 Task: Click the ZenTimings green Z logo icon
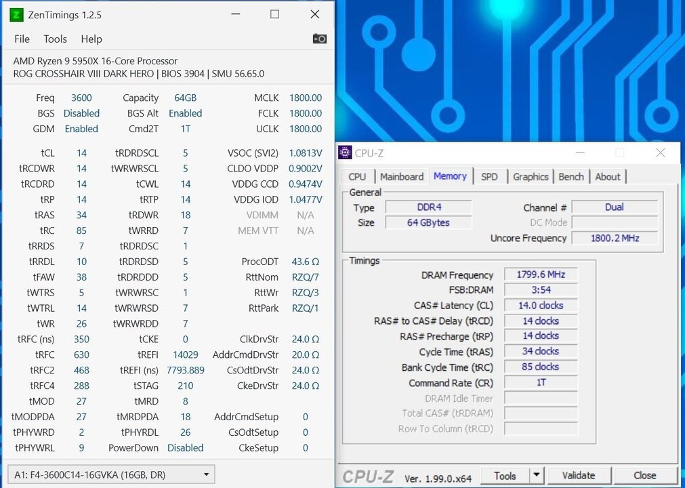pyautogui.click(x=16, y=14)
